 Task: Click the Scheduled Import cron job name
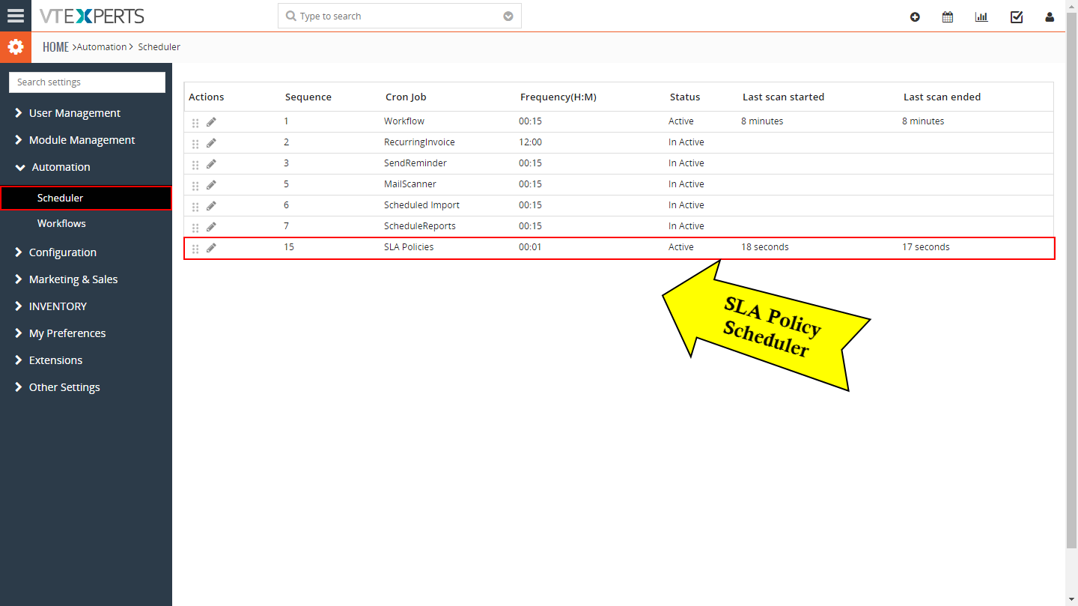422,204
